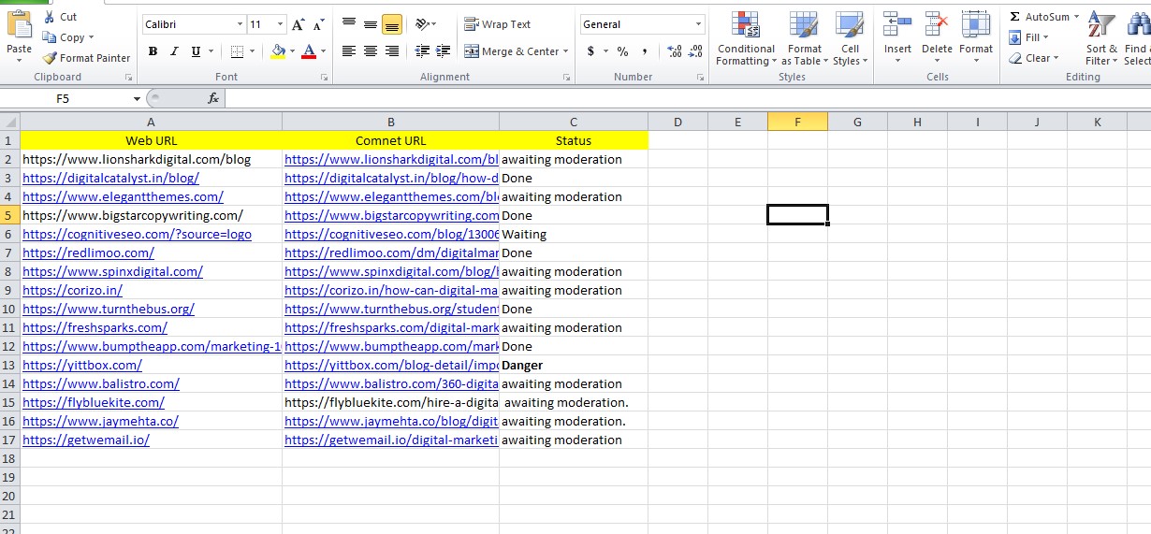
Task: Expand the Name Box dropdown arrow
Action: [137, 98]
